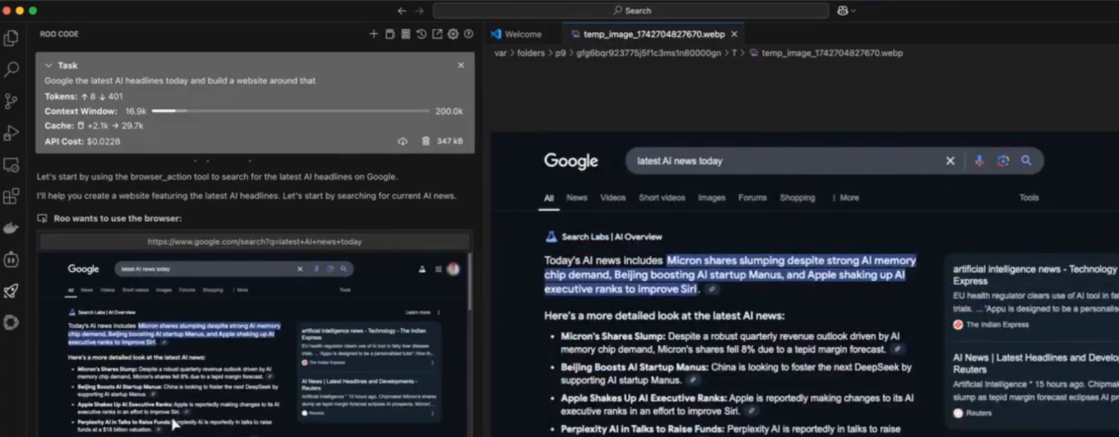Click 'The Indian Express' source label
The height and width of the screenshot is (437, 1119).
[x=997, y=324]
